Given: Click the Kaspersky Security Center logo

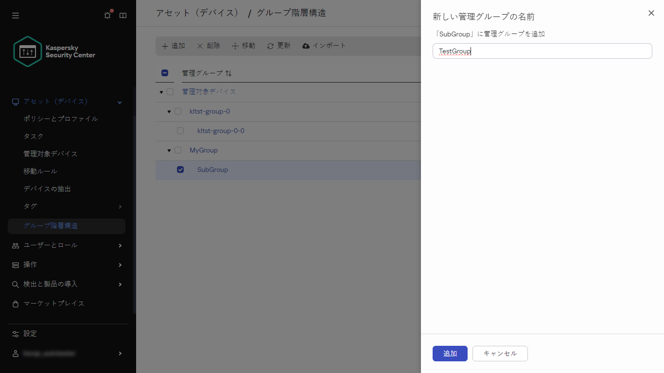Looking at the screenshot, I should coord(27,51).
